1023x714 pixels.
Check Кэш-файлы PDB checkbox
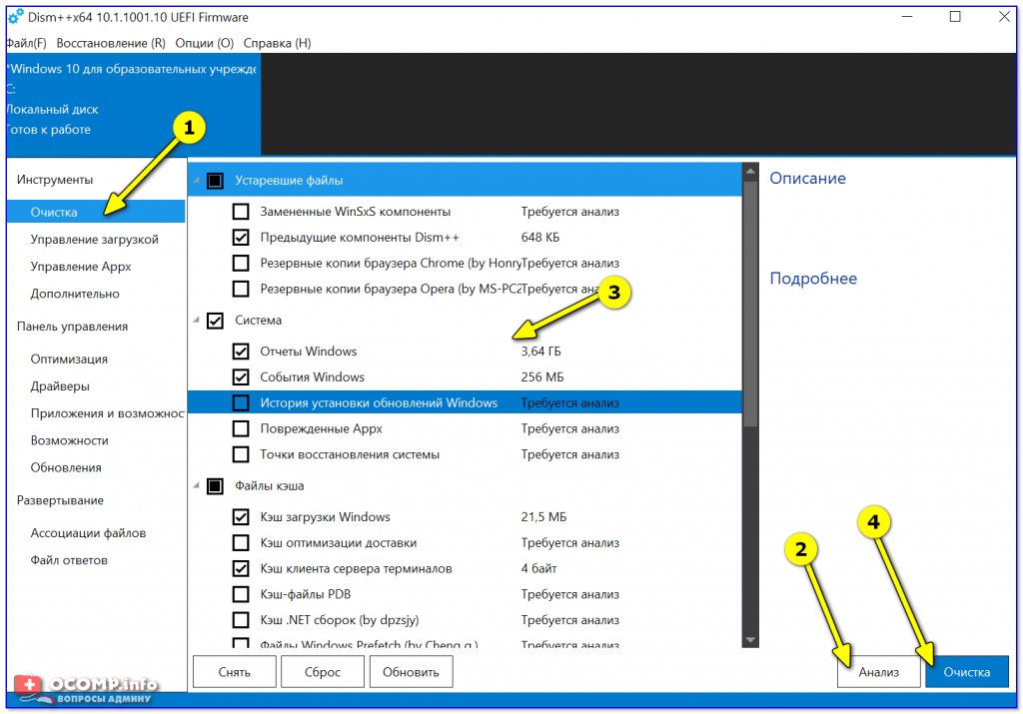[x=241, y=594]
